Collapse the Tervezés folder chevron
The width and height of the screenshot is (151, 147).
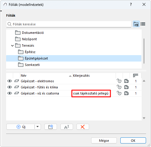coord(12,45)
